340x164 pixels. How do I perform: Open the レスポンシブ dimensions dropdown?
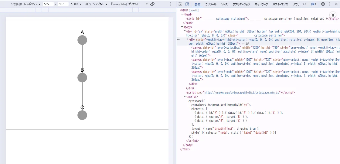[x=25, y=4]
